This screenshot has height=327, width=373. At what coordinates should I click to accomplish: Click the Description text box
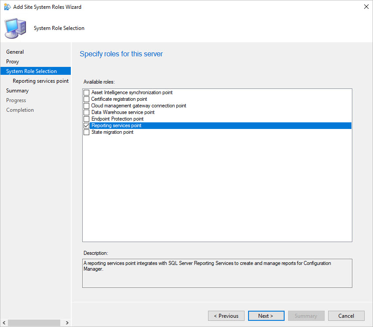coord(217,273)
